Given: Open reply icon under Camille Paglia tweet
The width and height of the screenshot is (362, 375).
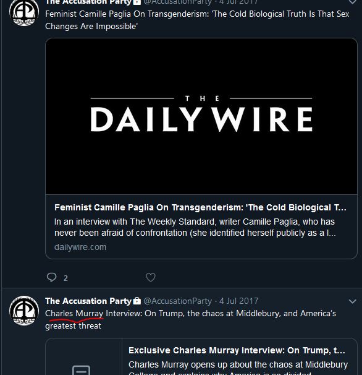Looking at the screenshot, I should pyautogui.click(x=51, y=277).
